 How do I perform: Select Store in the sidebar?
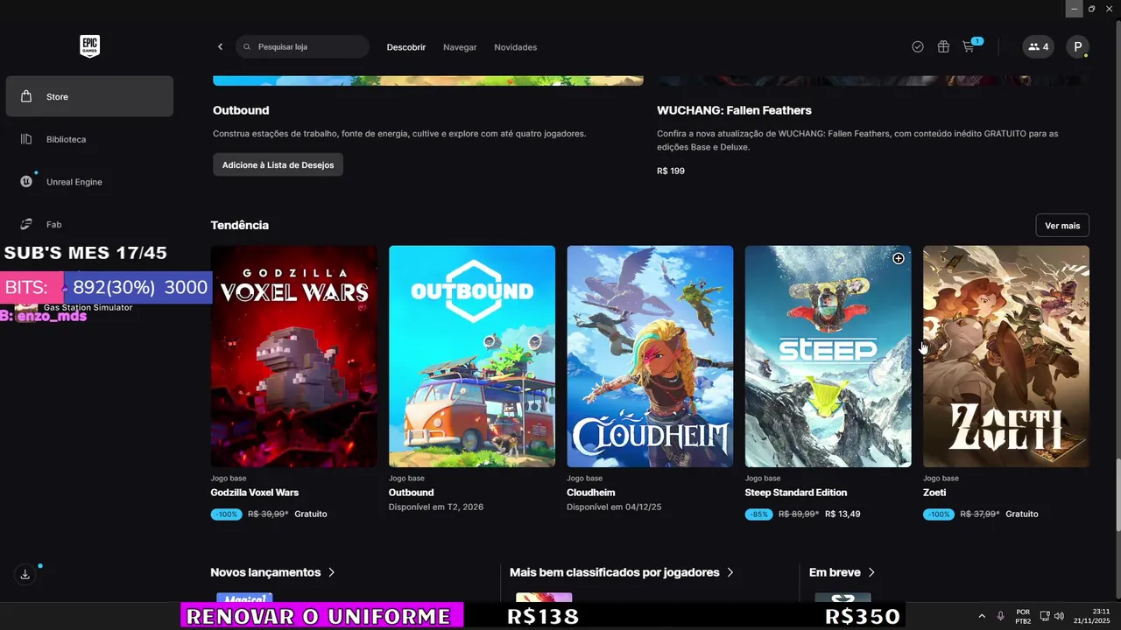(89, 96)
